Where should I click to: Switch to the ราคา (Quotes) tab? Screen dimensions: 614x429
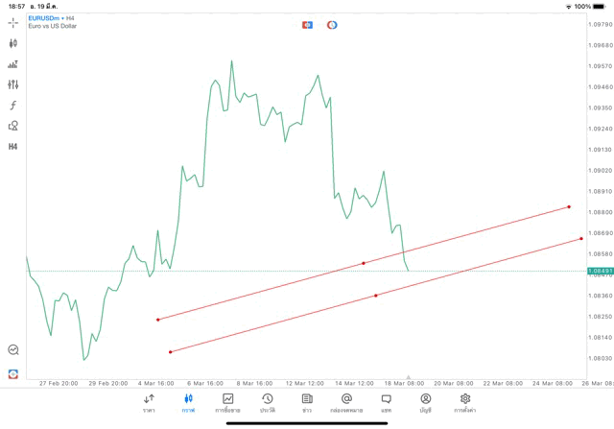[149, 403]
